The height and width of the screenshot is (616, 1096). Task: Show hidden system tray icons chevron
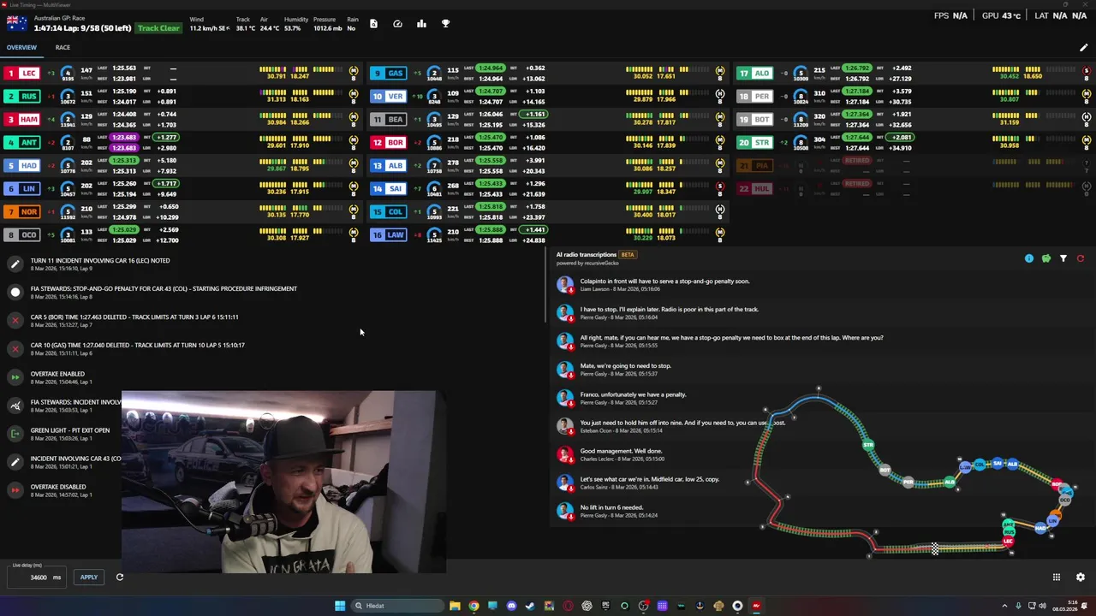pyautogui.click(x=1004, y=606)
